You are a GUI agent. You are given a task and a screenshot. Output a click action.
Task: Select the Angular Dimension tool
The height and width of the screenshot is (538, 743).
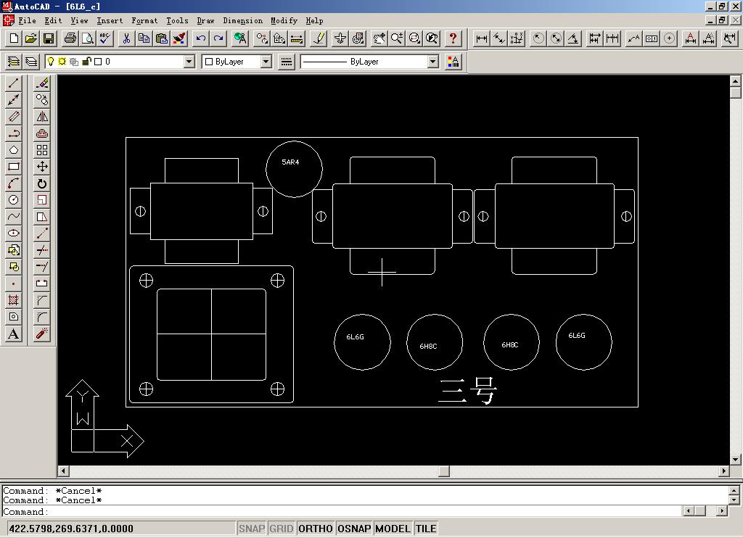(x=573, y=38)
